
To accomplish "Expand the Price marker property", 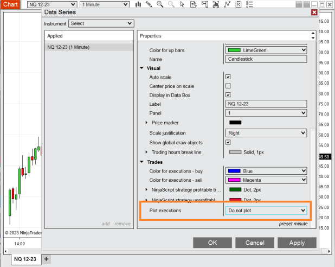I will click(146, 123).
